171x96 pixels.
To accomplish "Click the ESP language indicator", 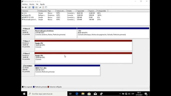I will (133, 94).
